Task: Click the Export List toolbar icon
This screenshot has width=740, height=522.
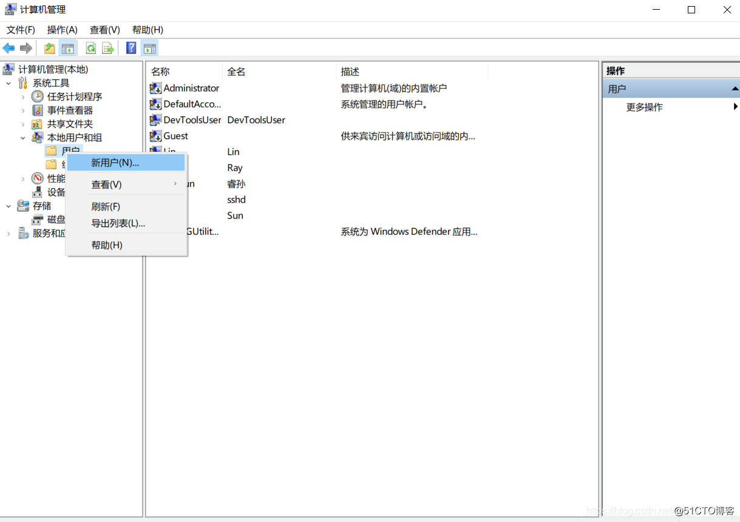Action: [x=108, y=48]
